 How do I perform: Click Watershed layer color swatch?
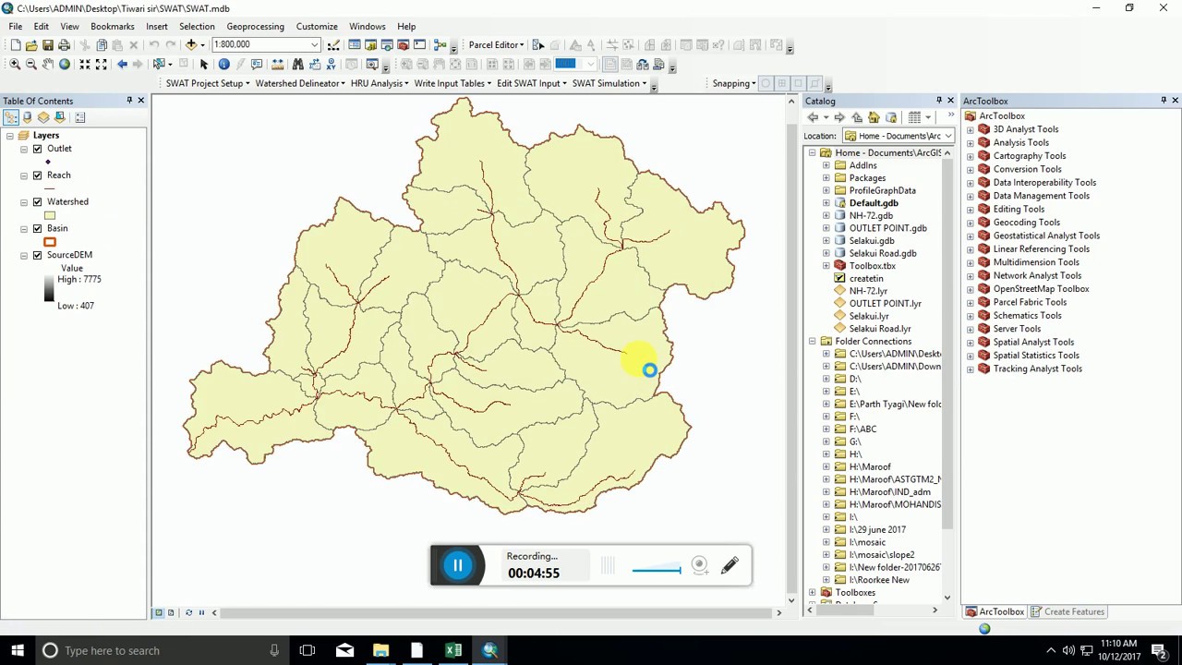[50, 215]
